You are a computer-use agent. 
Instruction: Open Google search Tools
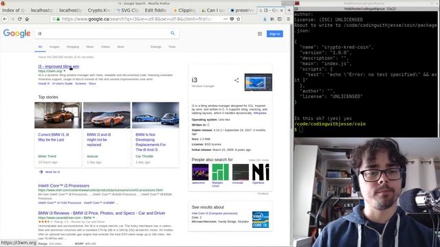(172, 47)
